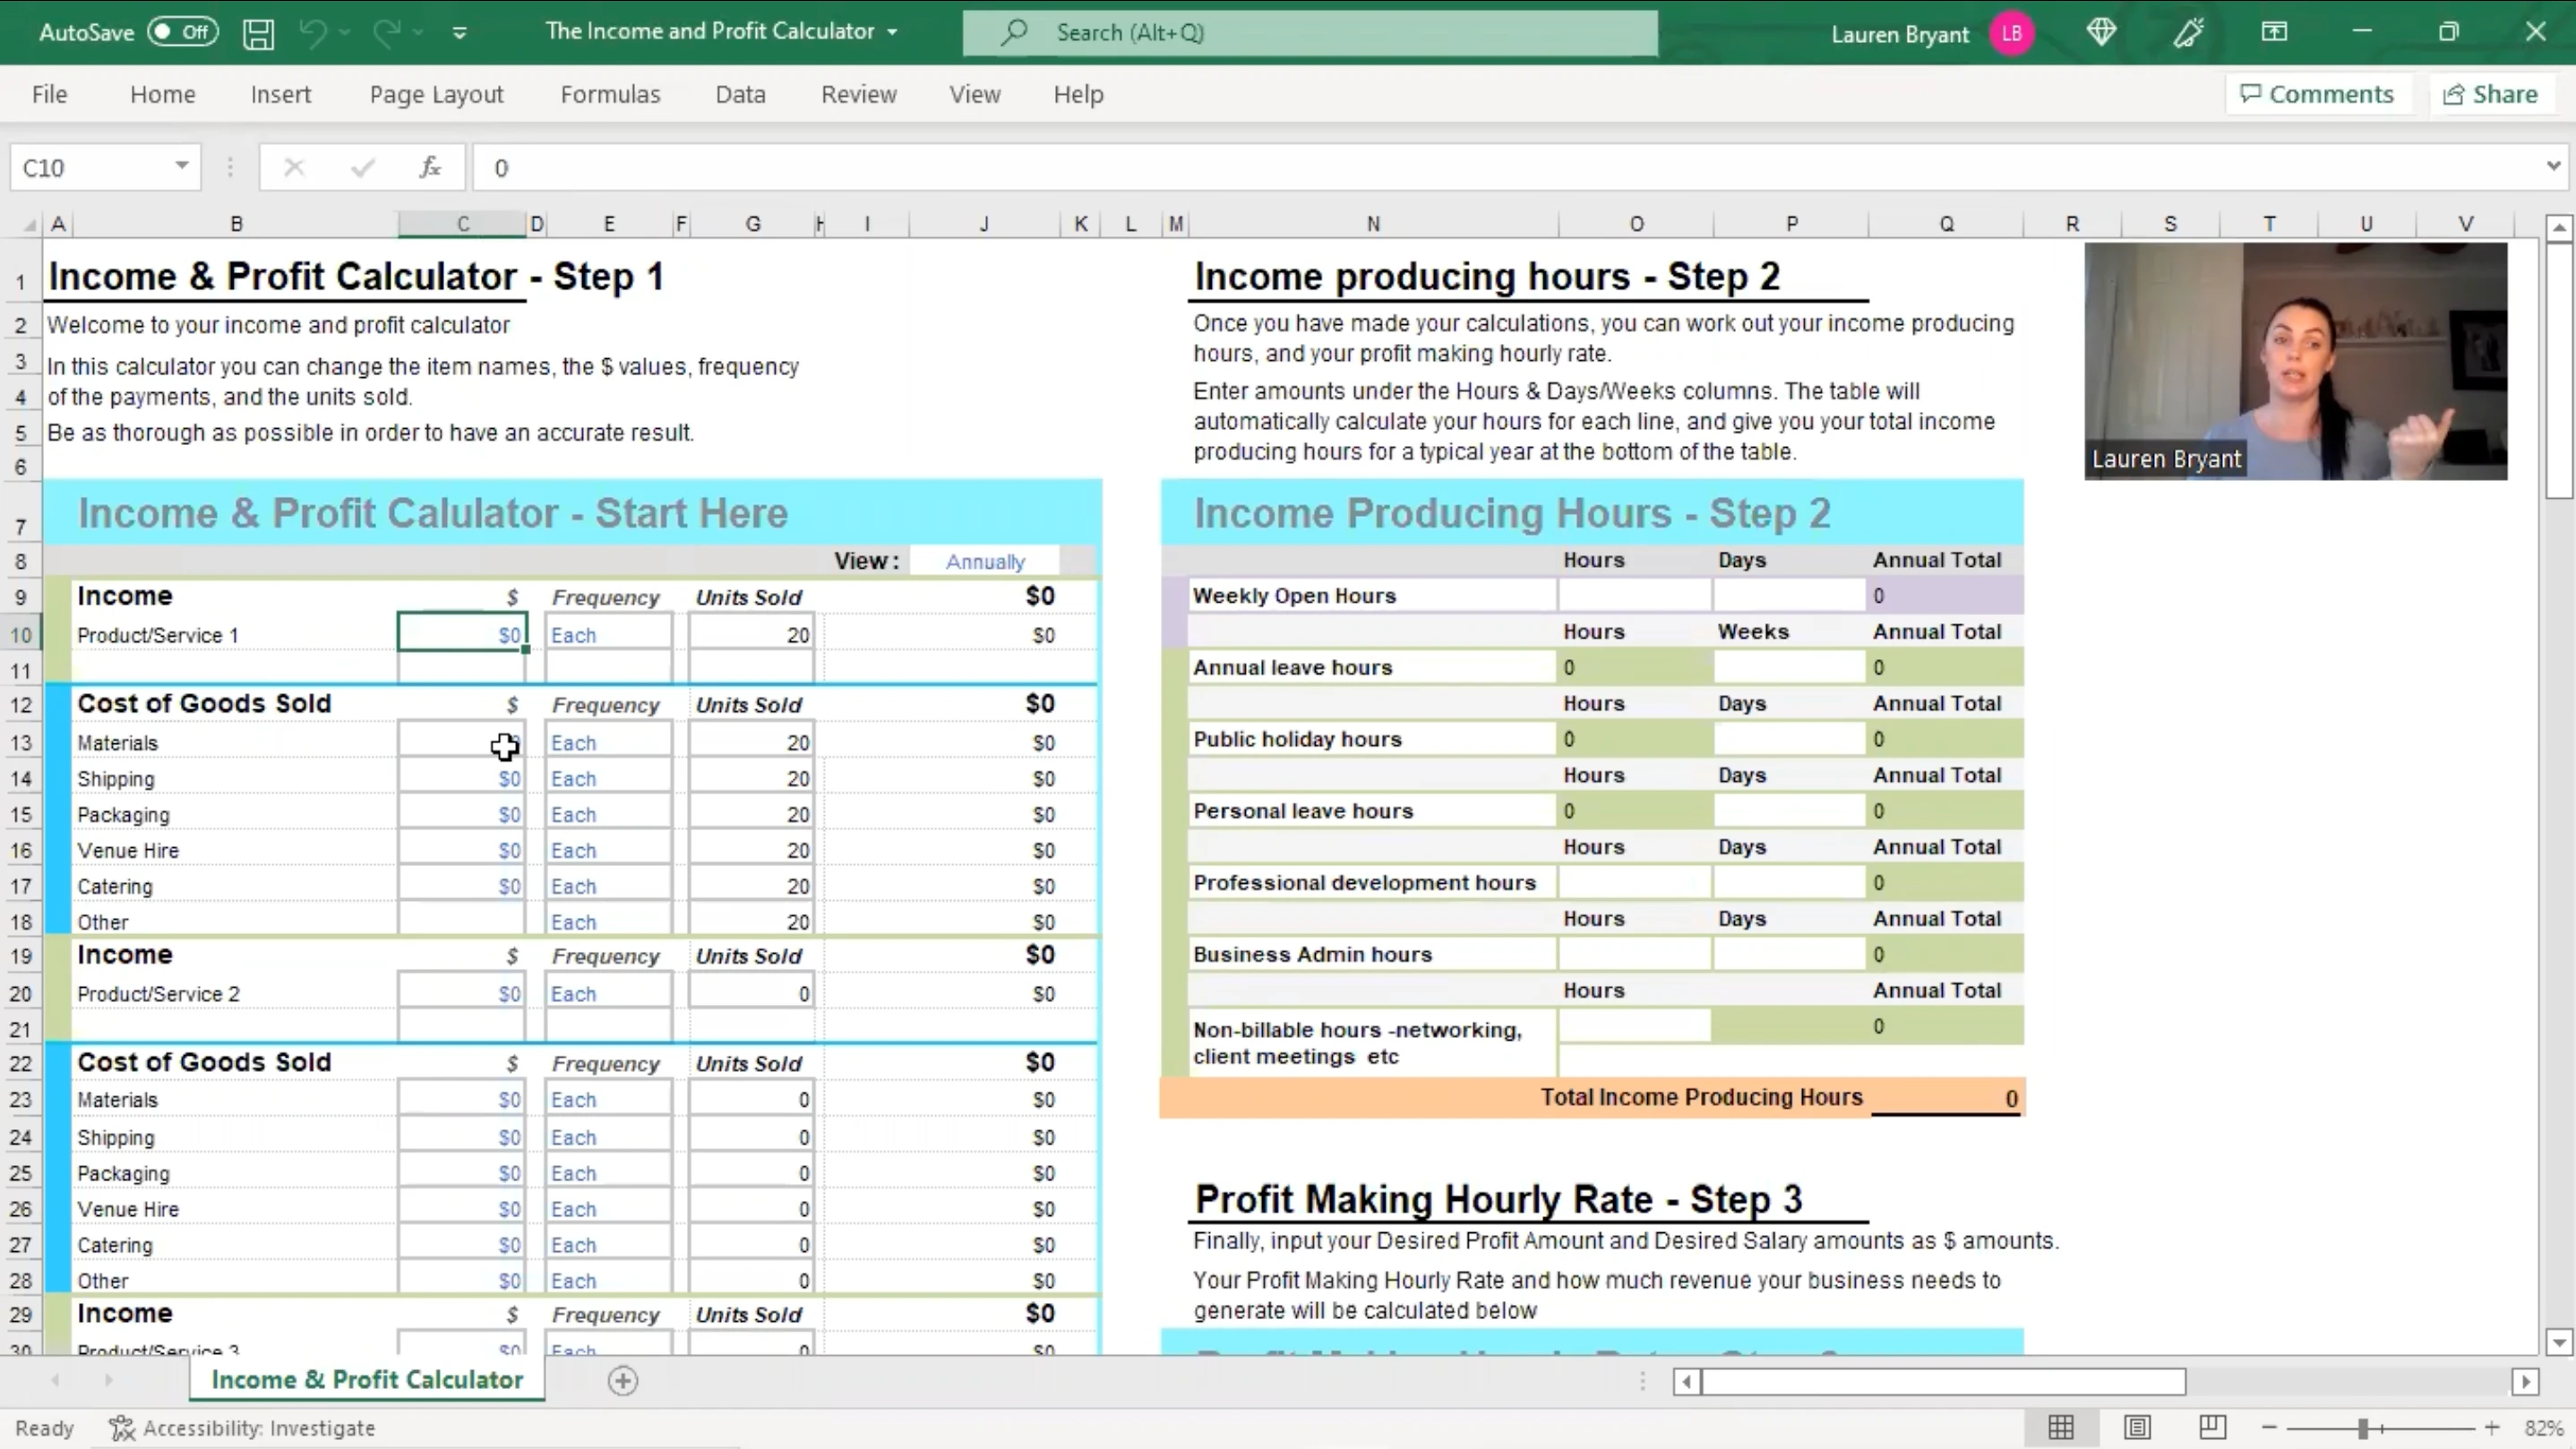Switch to Page Break Preview icon
The width and height of the screenshot is (2576, 1449).
(2212, 1427)
